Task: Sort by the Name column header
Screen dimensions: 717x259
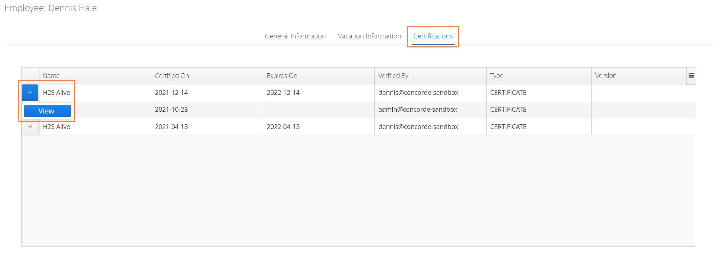Action: pyautogui.click(x=95, y=76)
